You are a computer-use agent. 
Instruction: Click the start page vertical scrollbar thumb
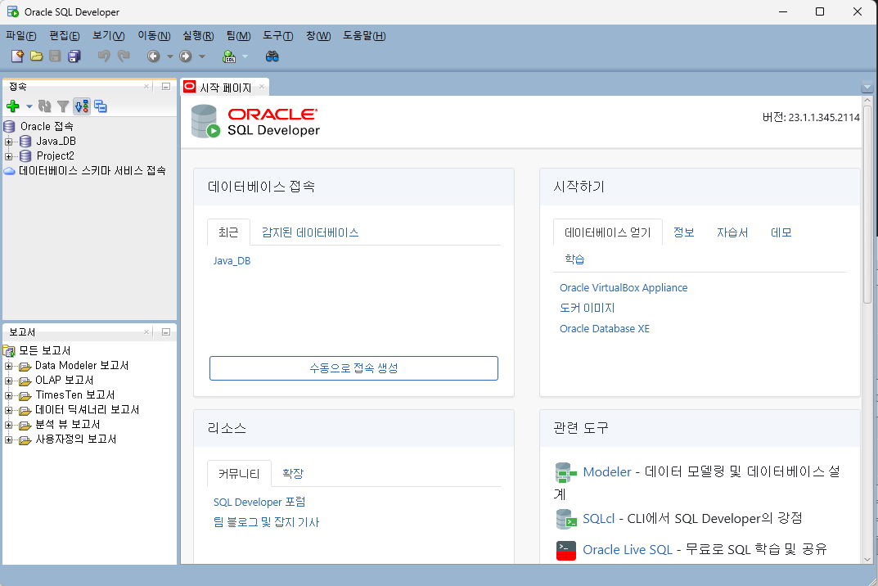click(867, 205)
